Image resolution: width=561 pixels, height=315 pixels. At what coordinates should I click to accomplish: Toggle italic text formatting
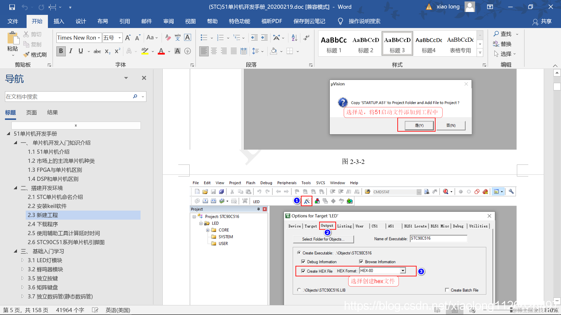click(71, 51)
